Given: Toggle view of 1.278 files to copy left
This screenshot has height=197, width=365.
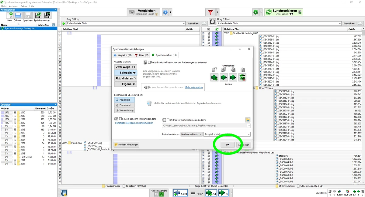Looking at the screenshot, I should [x=181, y=193].
